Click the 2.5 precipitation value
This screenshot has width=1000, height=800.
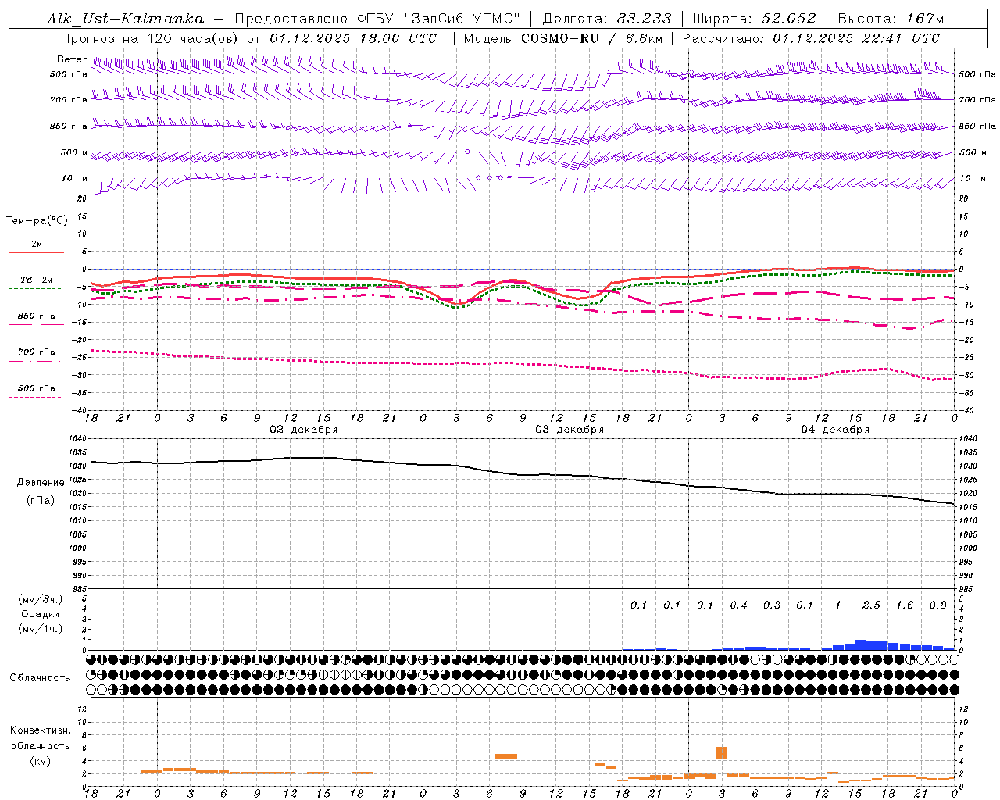point(871,605)
